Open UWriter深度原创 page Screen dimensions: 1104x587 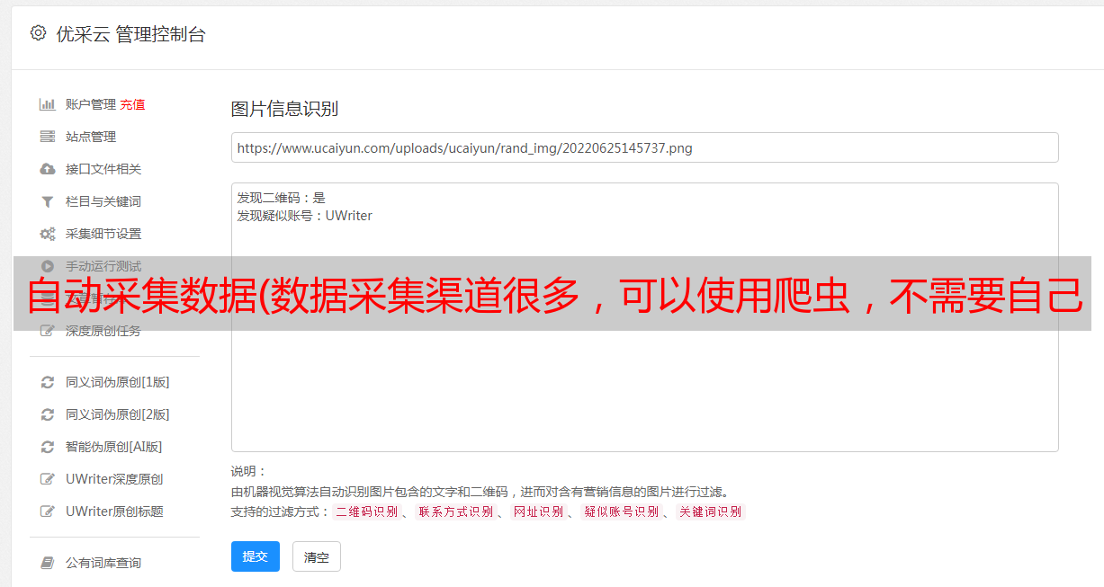[x=114, y=479]
